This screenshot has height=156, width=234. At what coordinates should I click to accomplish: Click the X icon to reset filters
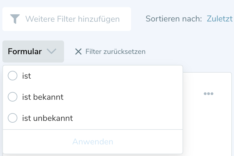(78, 52)
